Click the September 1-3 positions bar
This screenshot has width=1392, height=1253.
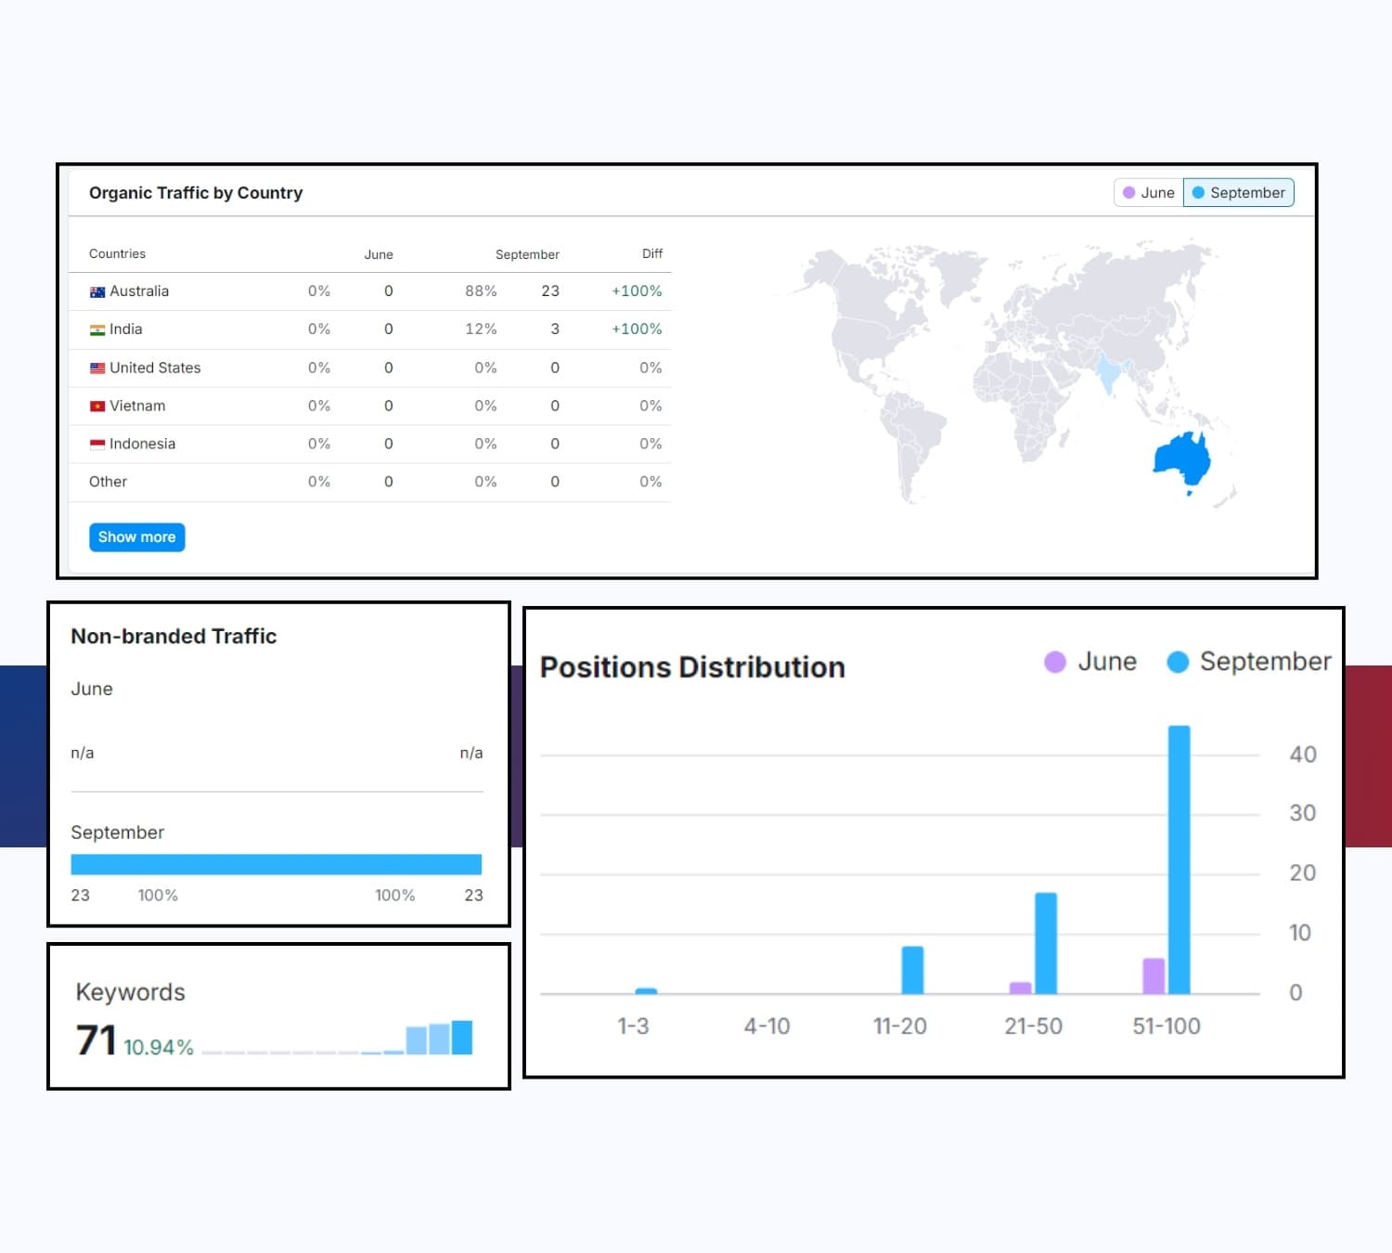[646, 991]
